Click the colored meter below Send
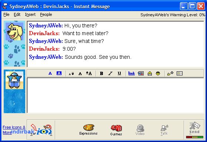Viewport: 207px width, 142px height. (x=194, y=137)
